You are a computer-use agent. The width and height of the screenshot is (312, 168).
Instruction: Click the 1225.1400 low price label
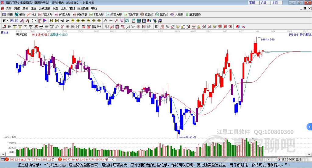point(189,137)
